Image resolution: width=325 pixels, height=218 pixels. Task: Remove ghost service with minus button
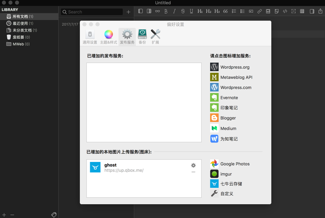(193, 172)
